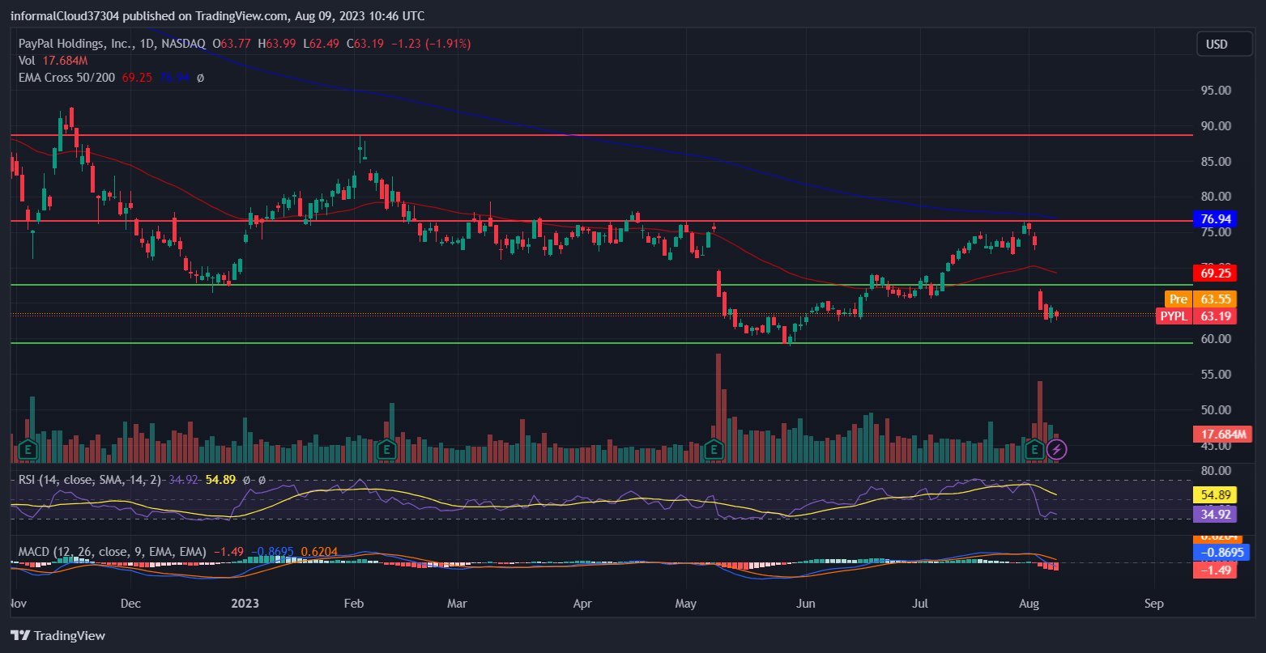Viewport: 1266px width, 653px height.
Task: Click the red −1.49 MACD axis label
Action: [1216, 570]
